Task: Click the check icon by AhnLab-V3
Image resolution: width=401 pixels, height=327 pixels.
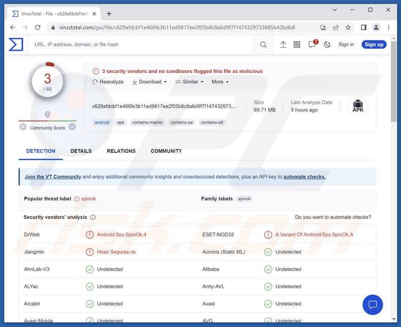Action: click(x=89, y=269)
